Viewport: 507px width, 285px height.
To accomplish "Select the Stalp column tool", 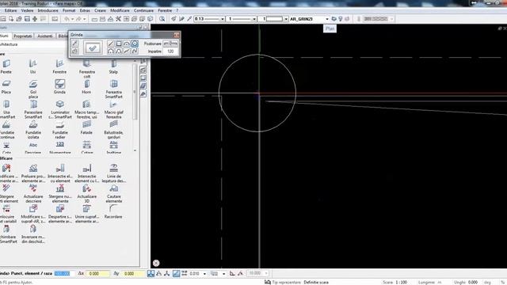I will (113, 66).
